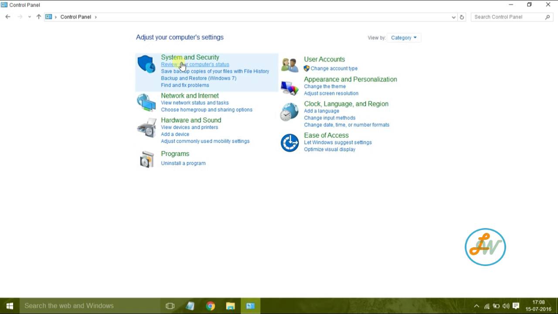Click the Control Panel address bar icon
Viewport: 558px width, 314px height.
click(49, 17)
